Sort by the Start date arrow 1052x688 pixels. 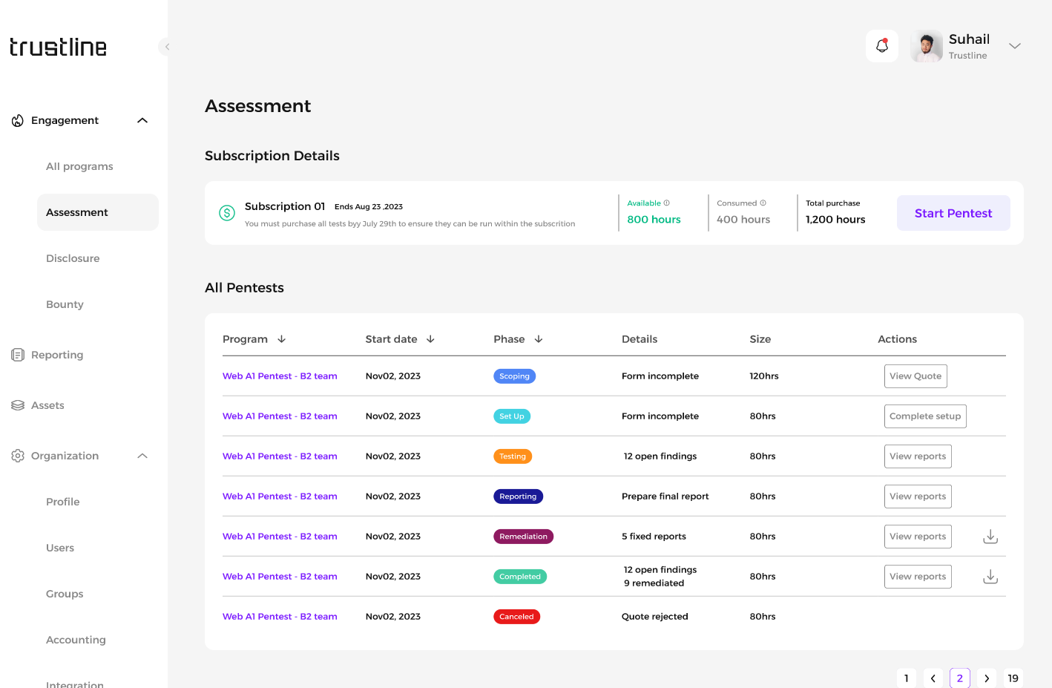(430, 339)
